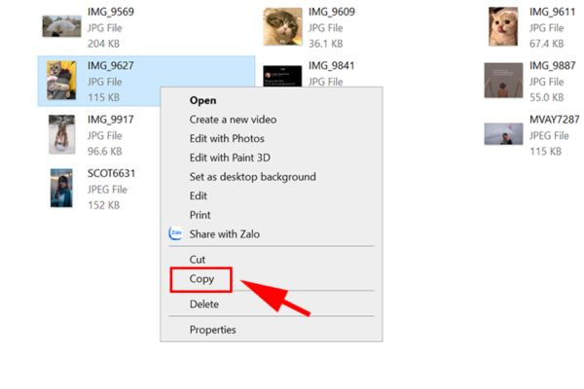Screen dimensions: 584x389
Task: Select the IMG_9887 thumbnail
Action: click(x=503, y=81)
